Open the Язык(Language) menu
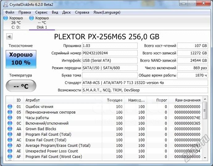The width and height of the screenshot is (213, 166). click(x=107, y=12)
